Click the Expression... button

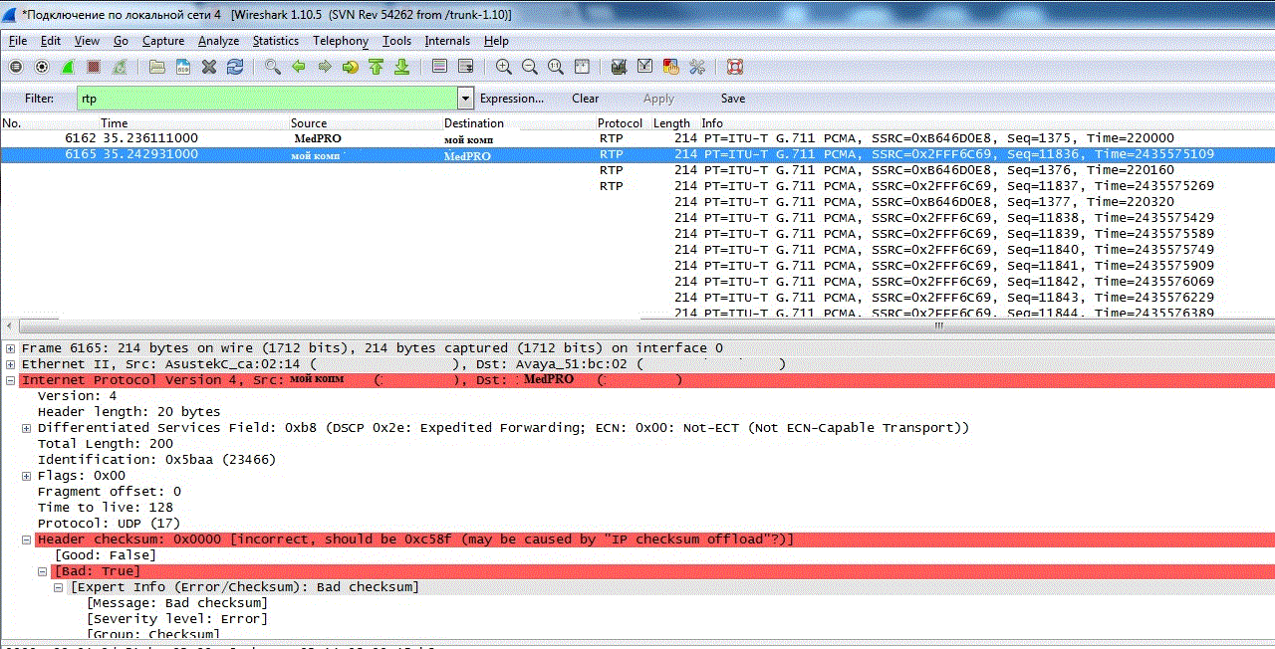512,99
